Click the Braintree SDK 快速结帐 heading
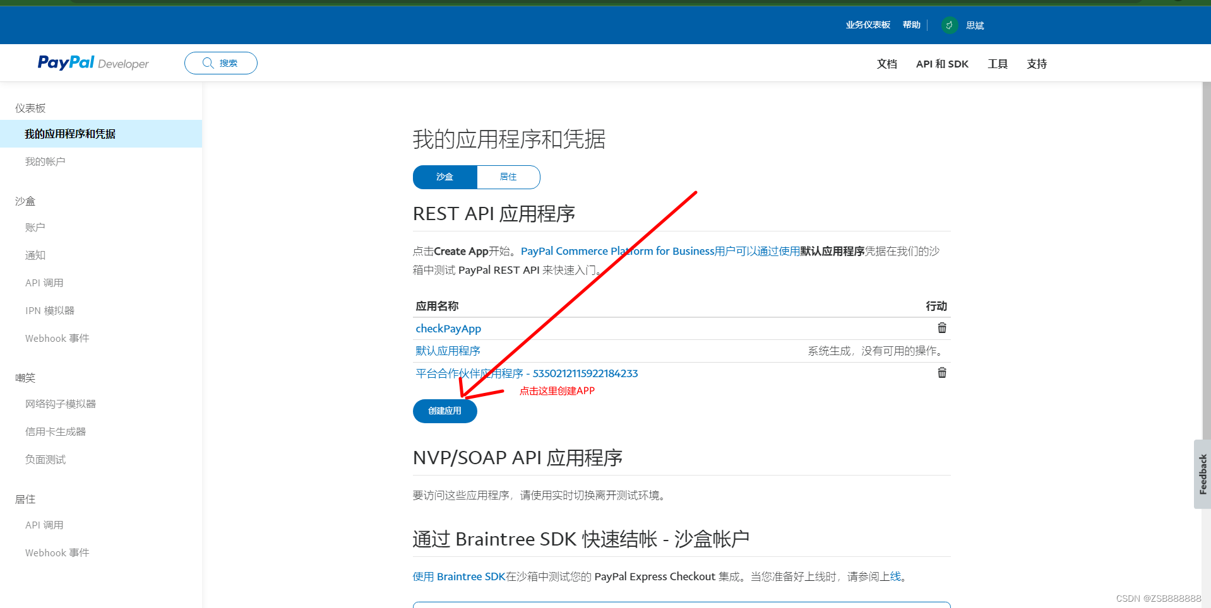Viewport: 1211px width, 608px height. point(581,539)
